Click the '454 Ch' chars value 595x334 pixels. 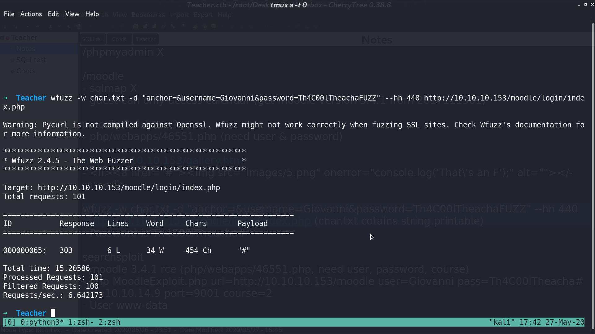point(198,250)
